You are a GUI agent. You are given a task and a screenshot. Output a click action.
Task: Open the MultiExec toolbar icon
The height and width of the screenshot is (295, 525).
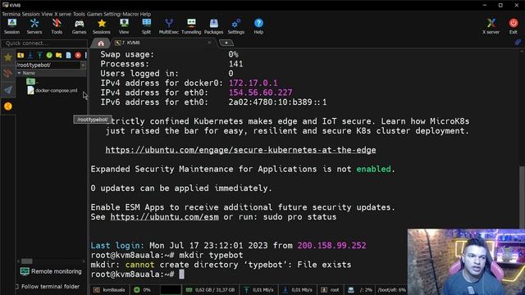tap(169, 26)
